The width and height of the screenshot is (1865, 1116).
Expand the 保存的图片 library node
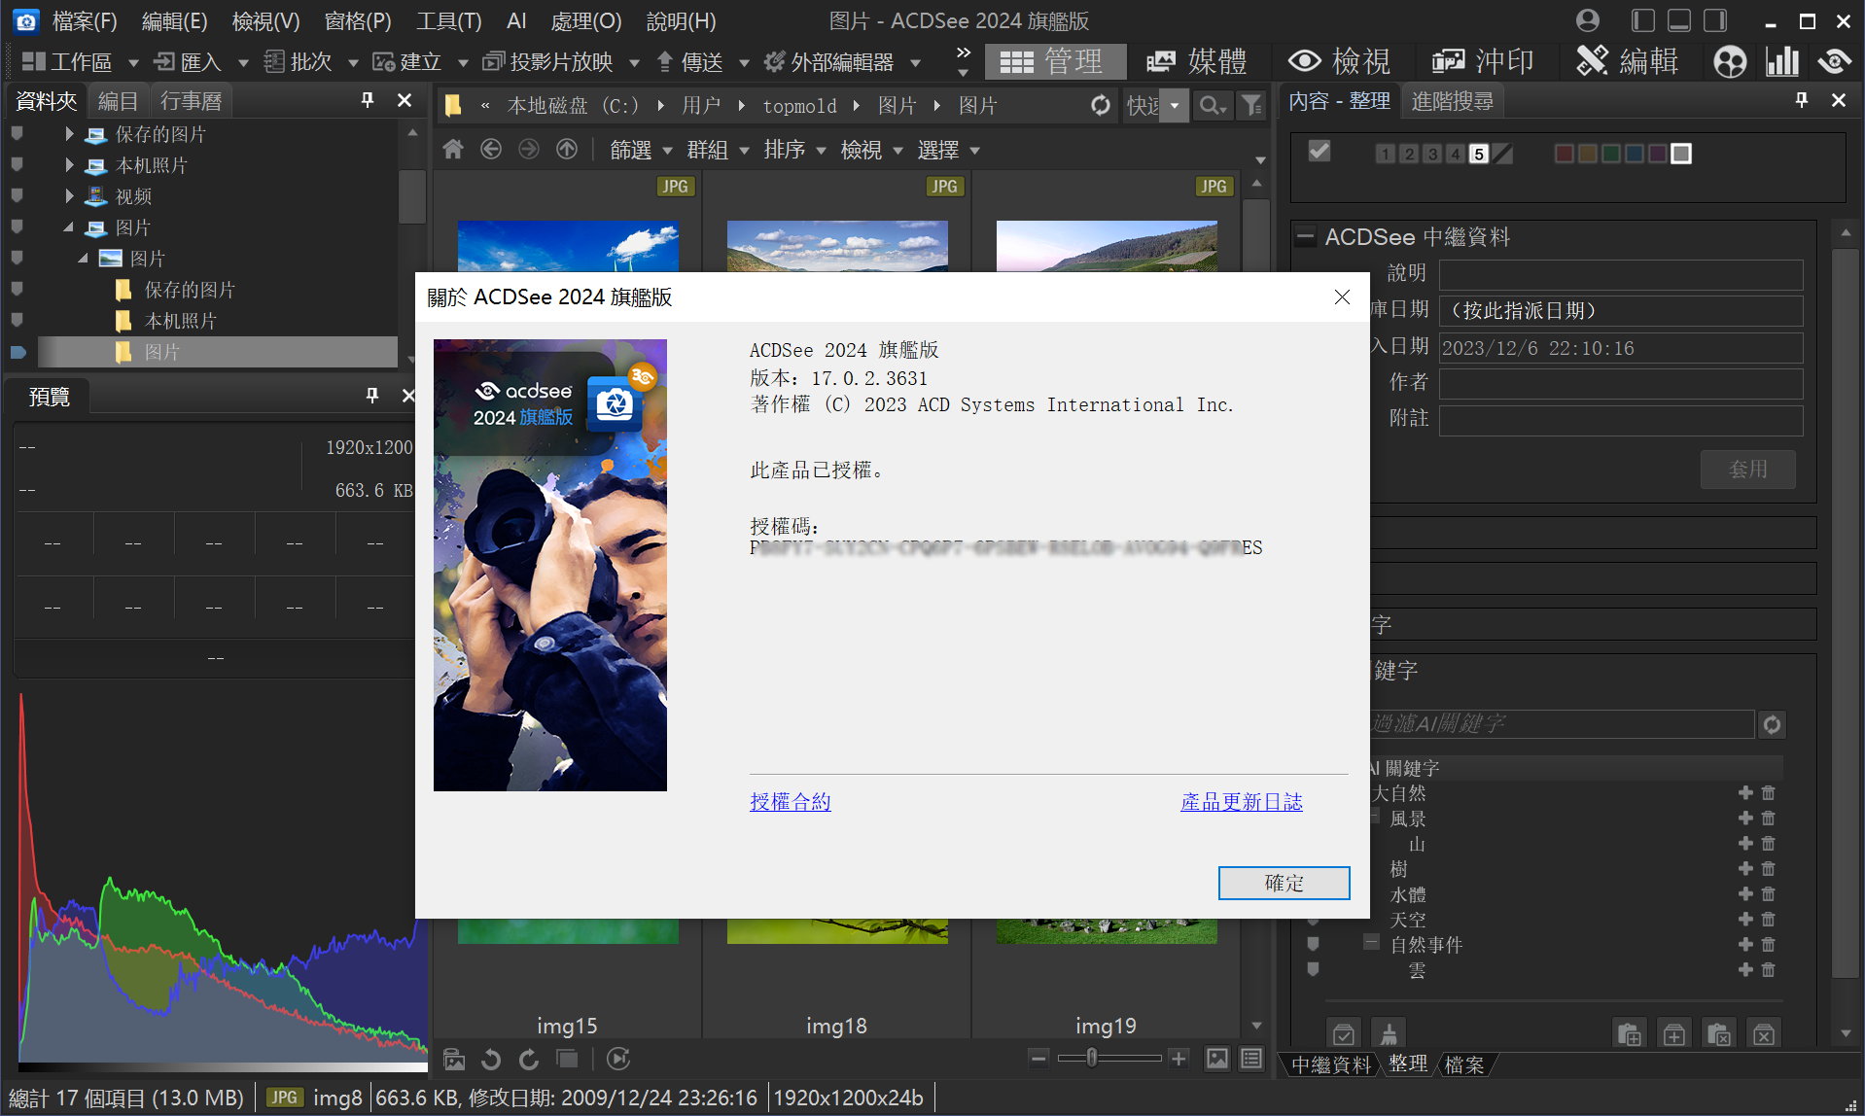coord(69,134)
